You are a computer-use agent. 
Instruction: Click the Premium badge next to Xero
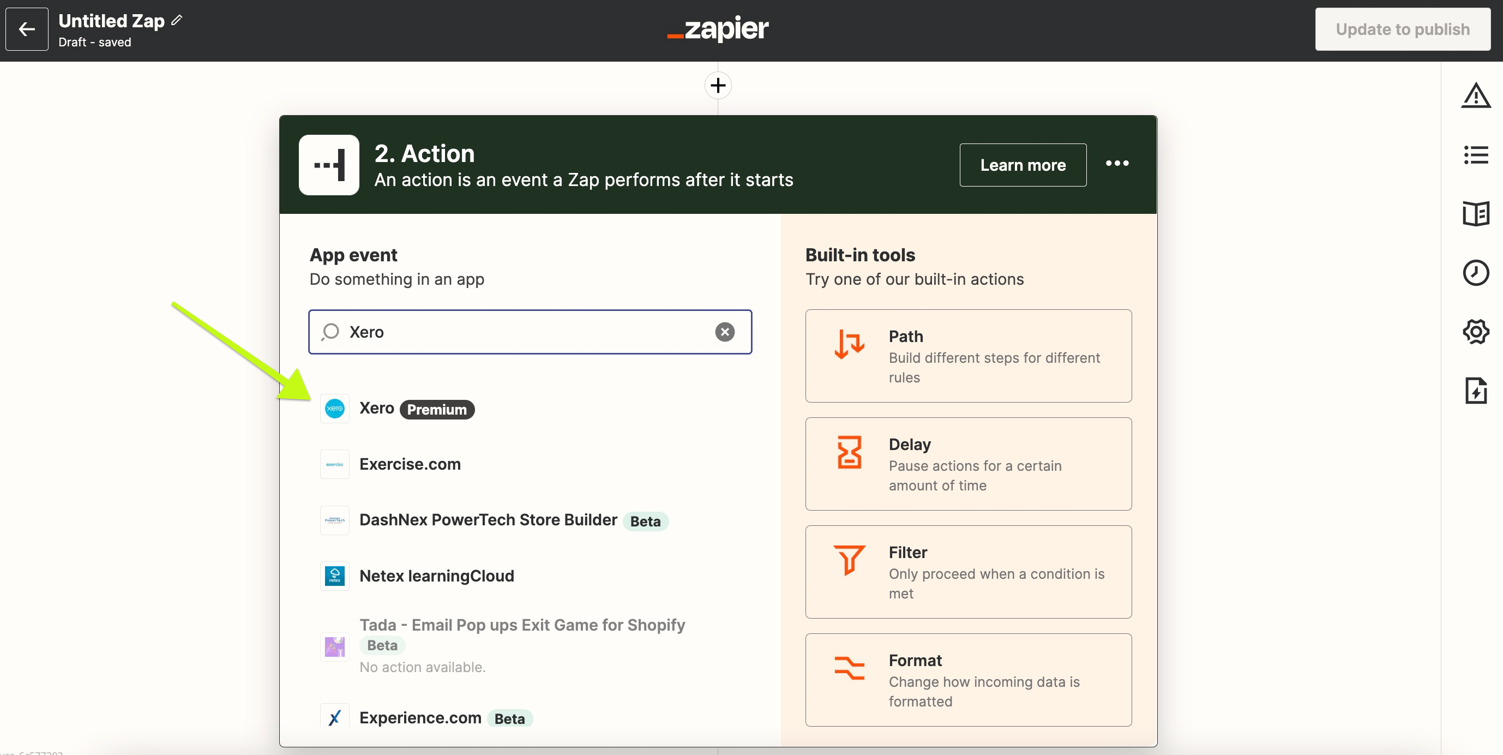tap(437, 410)
